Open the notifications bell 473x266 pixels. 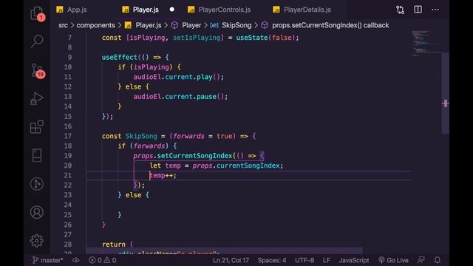click(437, 260)
